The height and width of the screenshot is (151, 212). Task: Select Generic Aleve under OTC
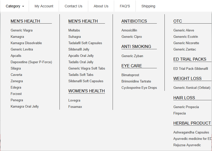(184, 30)
